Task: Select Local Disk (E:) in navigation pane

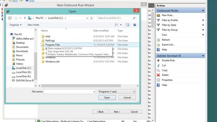Action: click(x=23, y=76)
